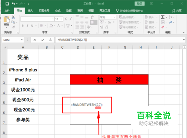Image resolution: width=187 pixels, height=138 pixels.
Task: Click the Cut scissors icon
Action: pos(13,17)
